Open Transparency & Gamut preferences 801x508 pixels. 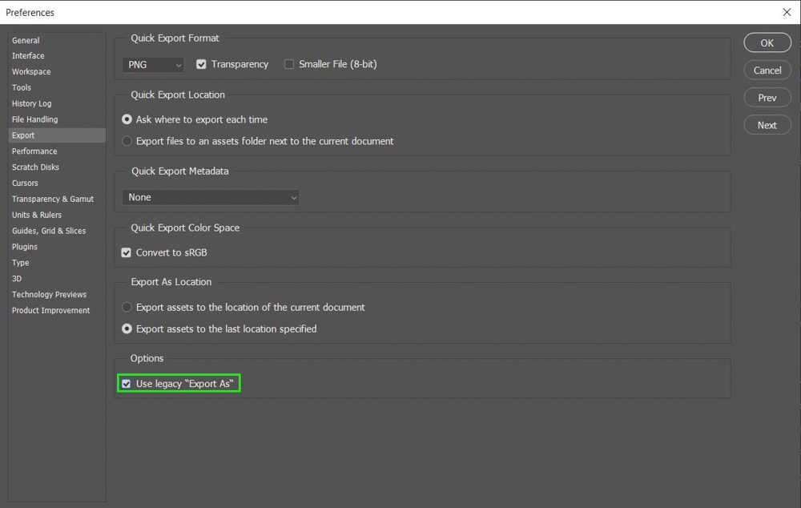click(53, 199)
